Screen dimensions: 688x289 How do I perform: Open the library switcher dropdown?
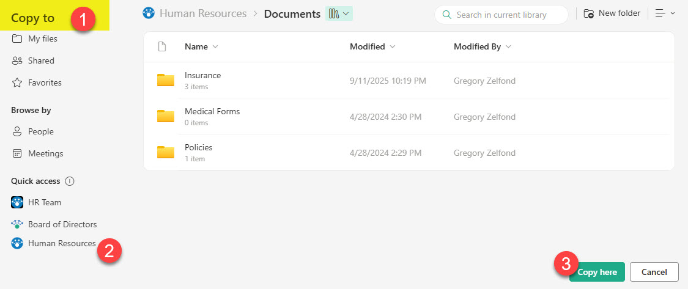[339, 14]
